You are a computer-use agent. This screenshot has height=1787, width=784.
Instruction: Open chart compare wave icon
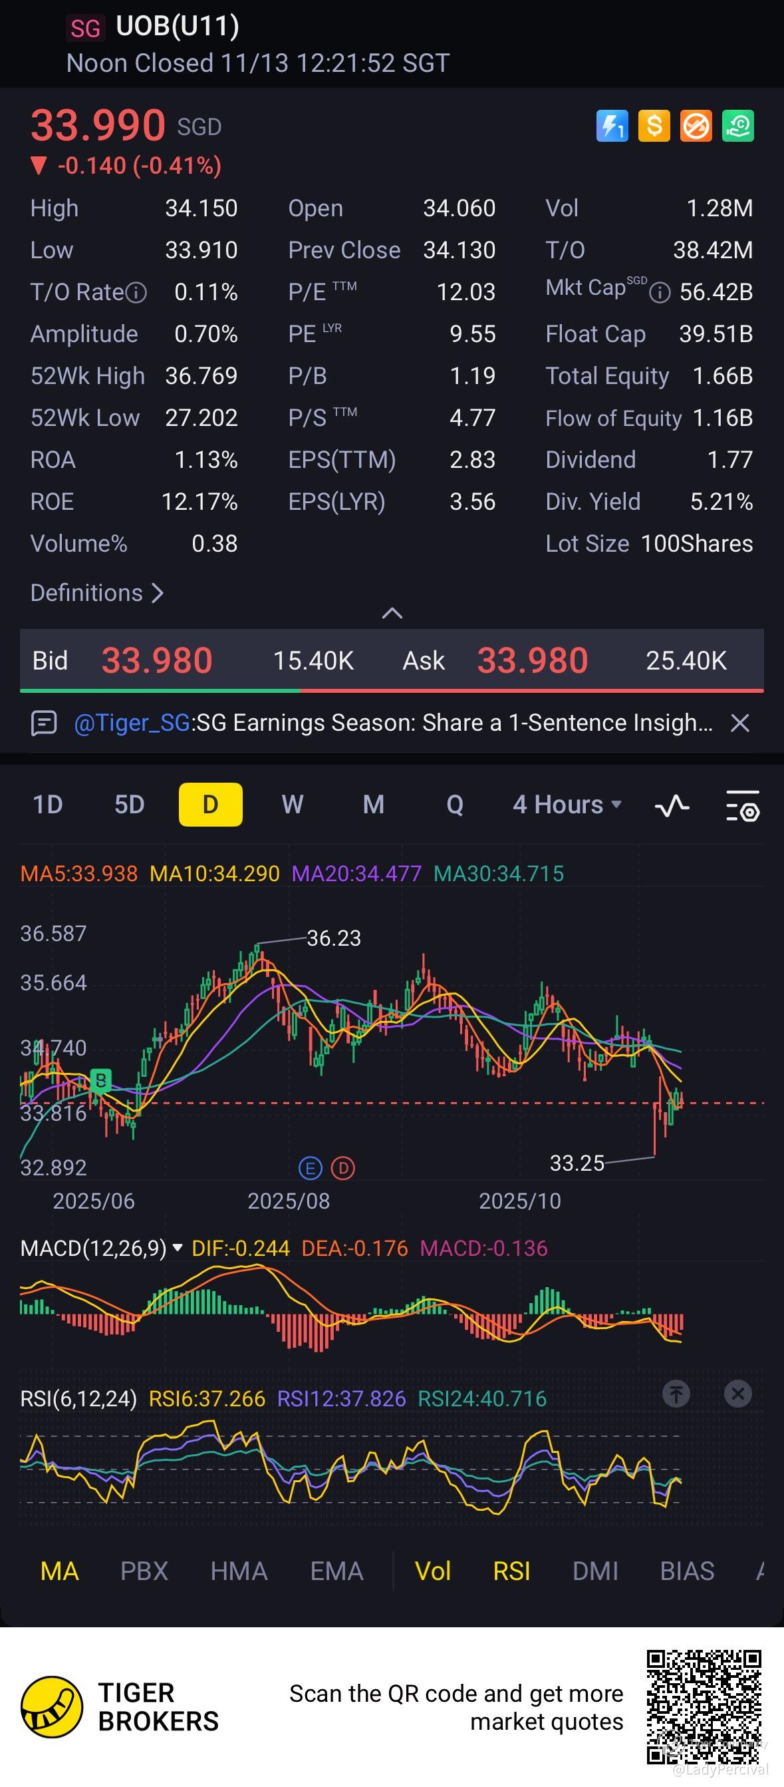click(672, 805)
